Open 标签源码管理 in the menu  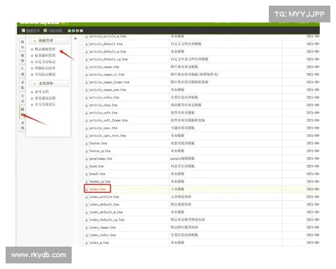(x=45, y=55)
